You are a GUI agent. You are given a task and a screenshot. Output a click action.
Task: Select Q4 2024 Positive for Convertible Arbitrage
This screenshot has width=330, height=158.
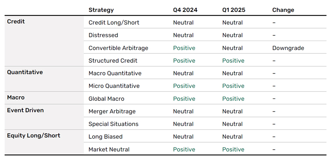(x=184, y=48)
